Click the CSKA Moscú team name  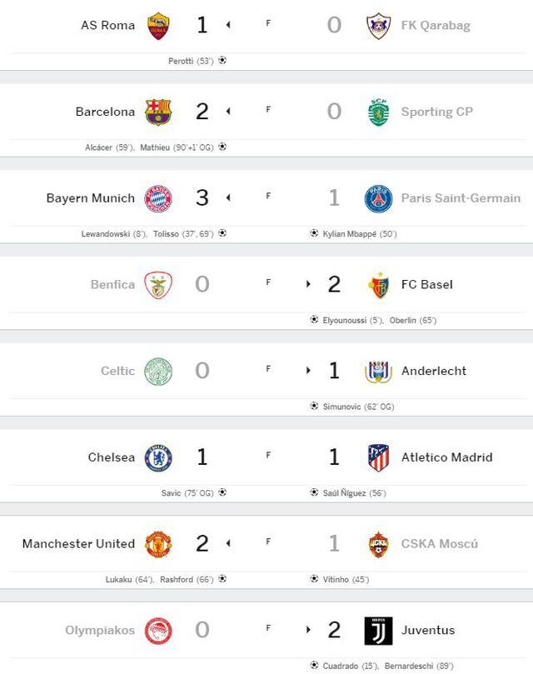coord(440,544)
